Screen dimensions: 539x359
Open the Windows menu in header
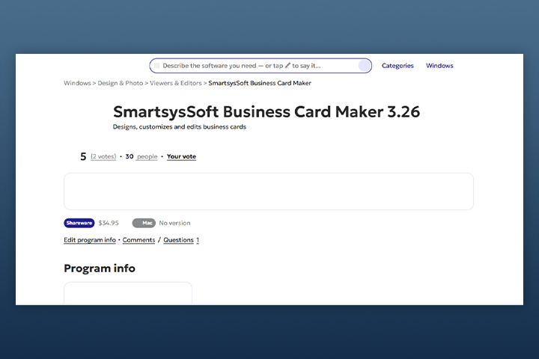tap(439, 66)
